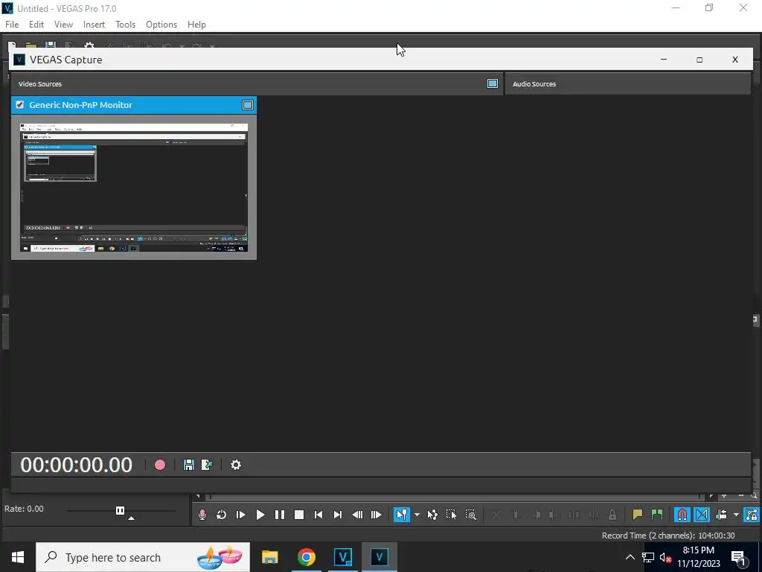
Task: Click the 8:15 PM clock in the tray
Action: tap(698, 550)
